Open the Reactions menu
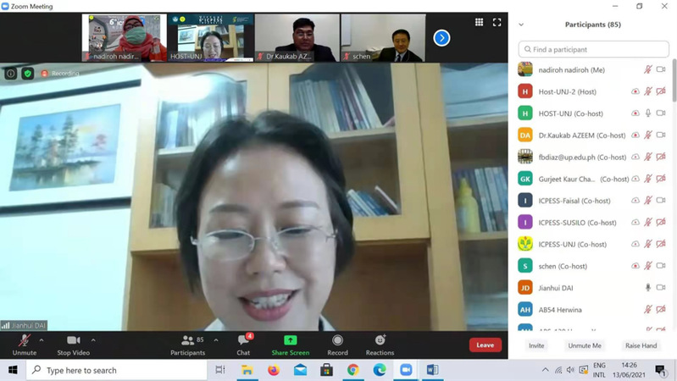The image size is (677, 381). point(380,343)
